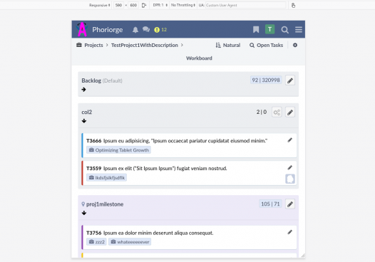Open notifications bell icon
The image size is (375, 262).
pos(135,30)
